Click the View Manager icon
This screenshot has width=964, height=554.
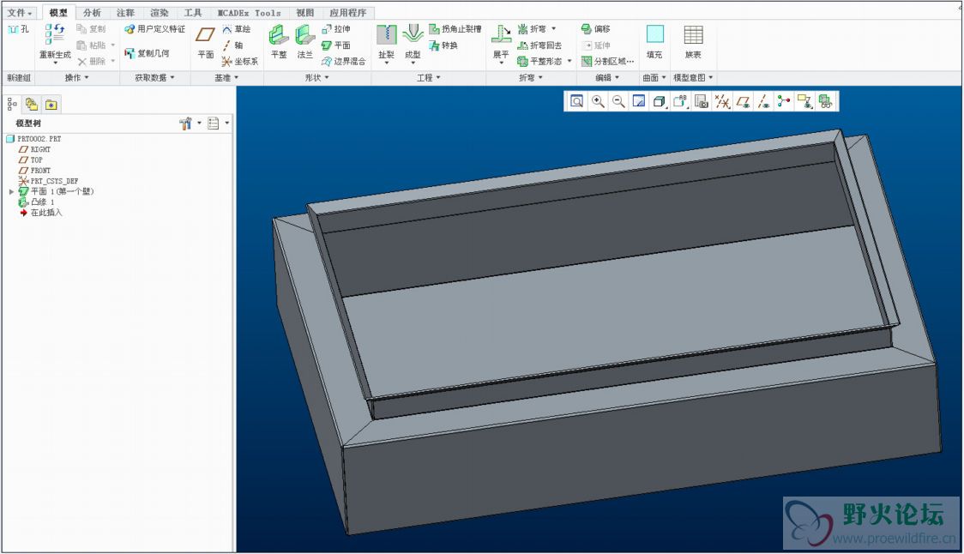701,101
